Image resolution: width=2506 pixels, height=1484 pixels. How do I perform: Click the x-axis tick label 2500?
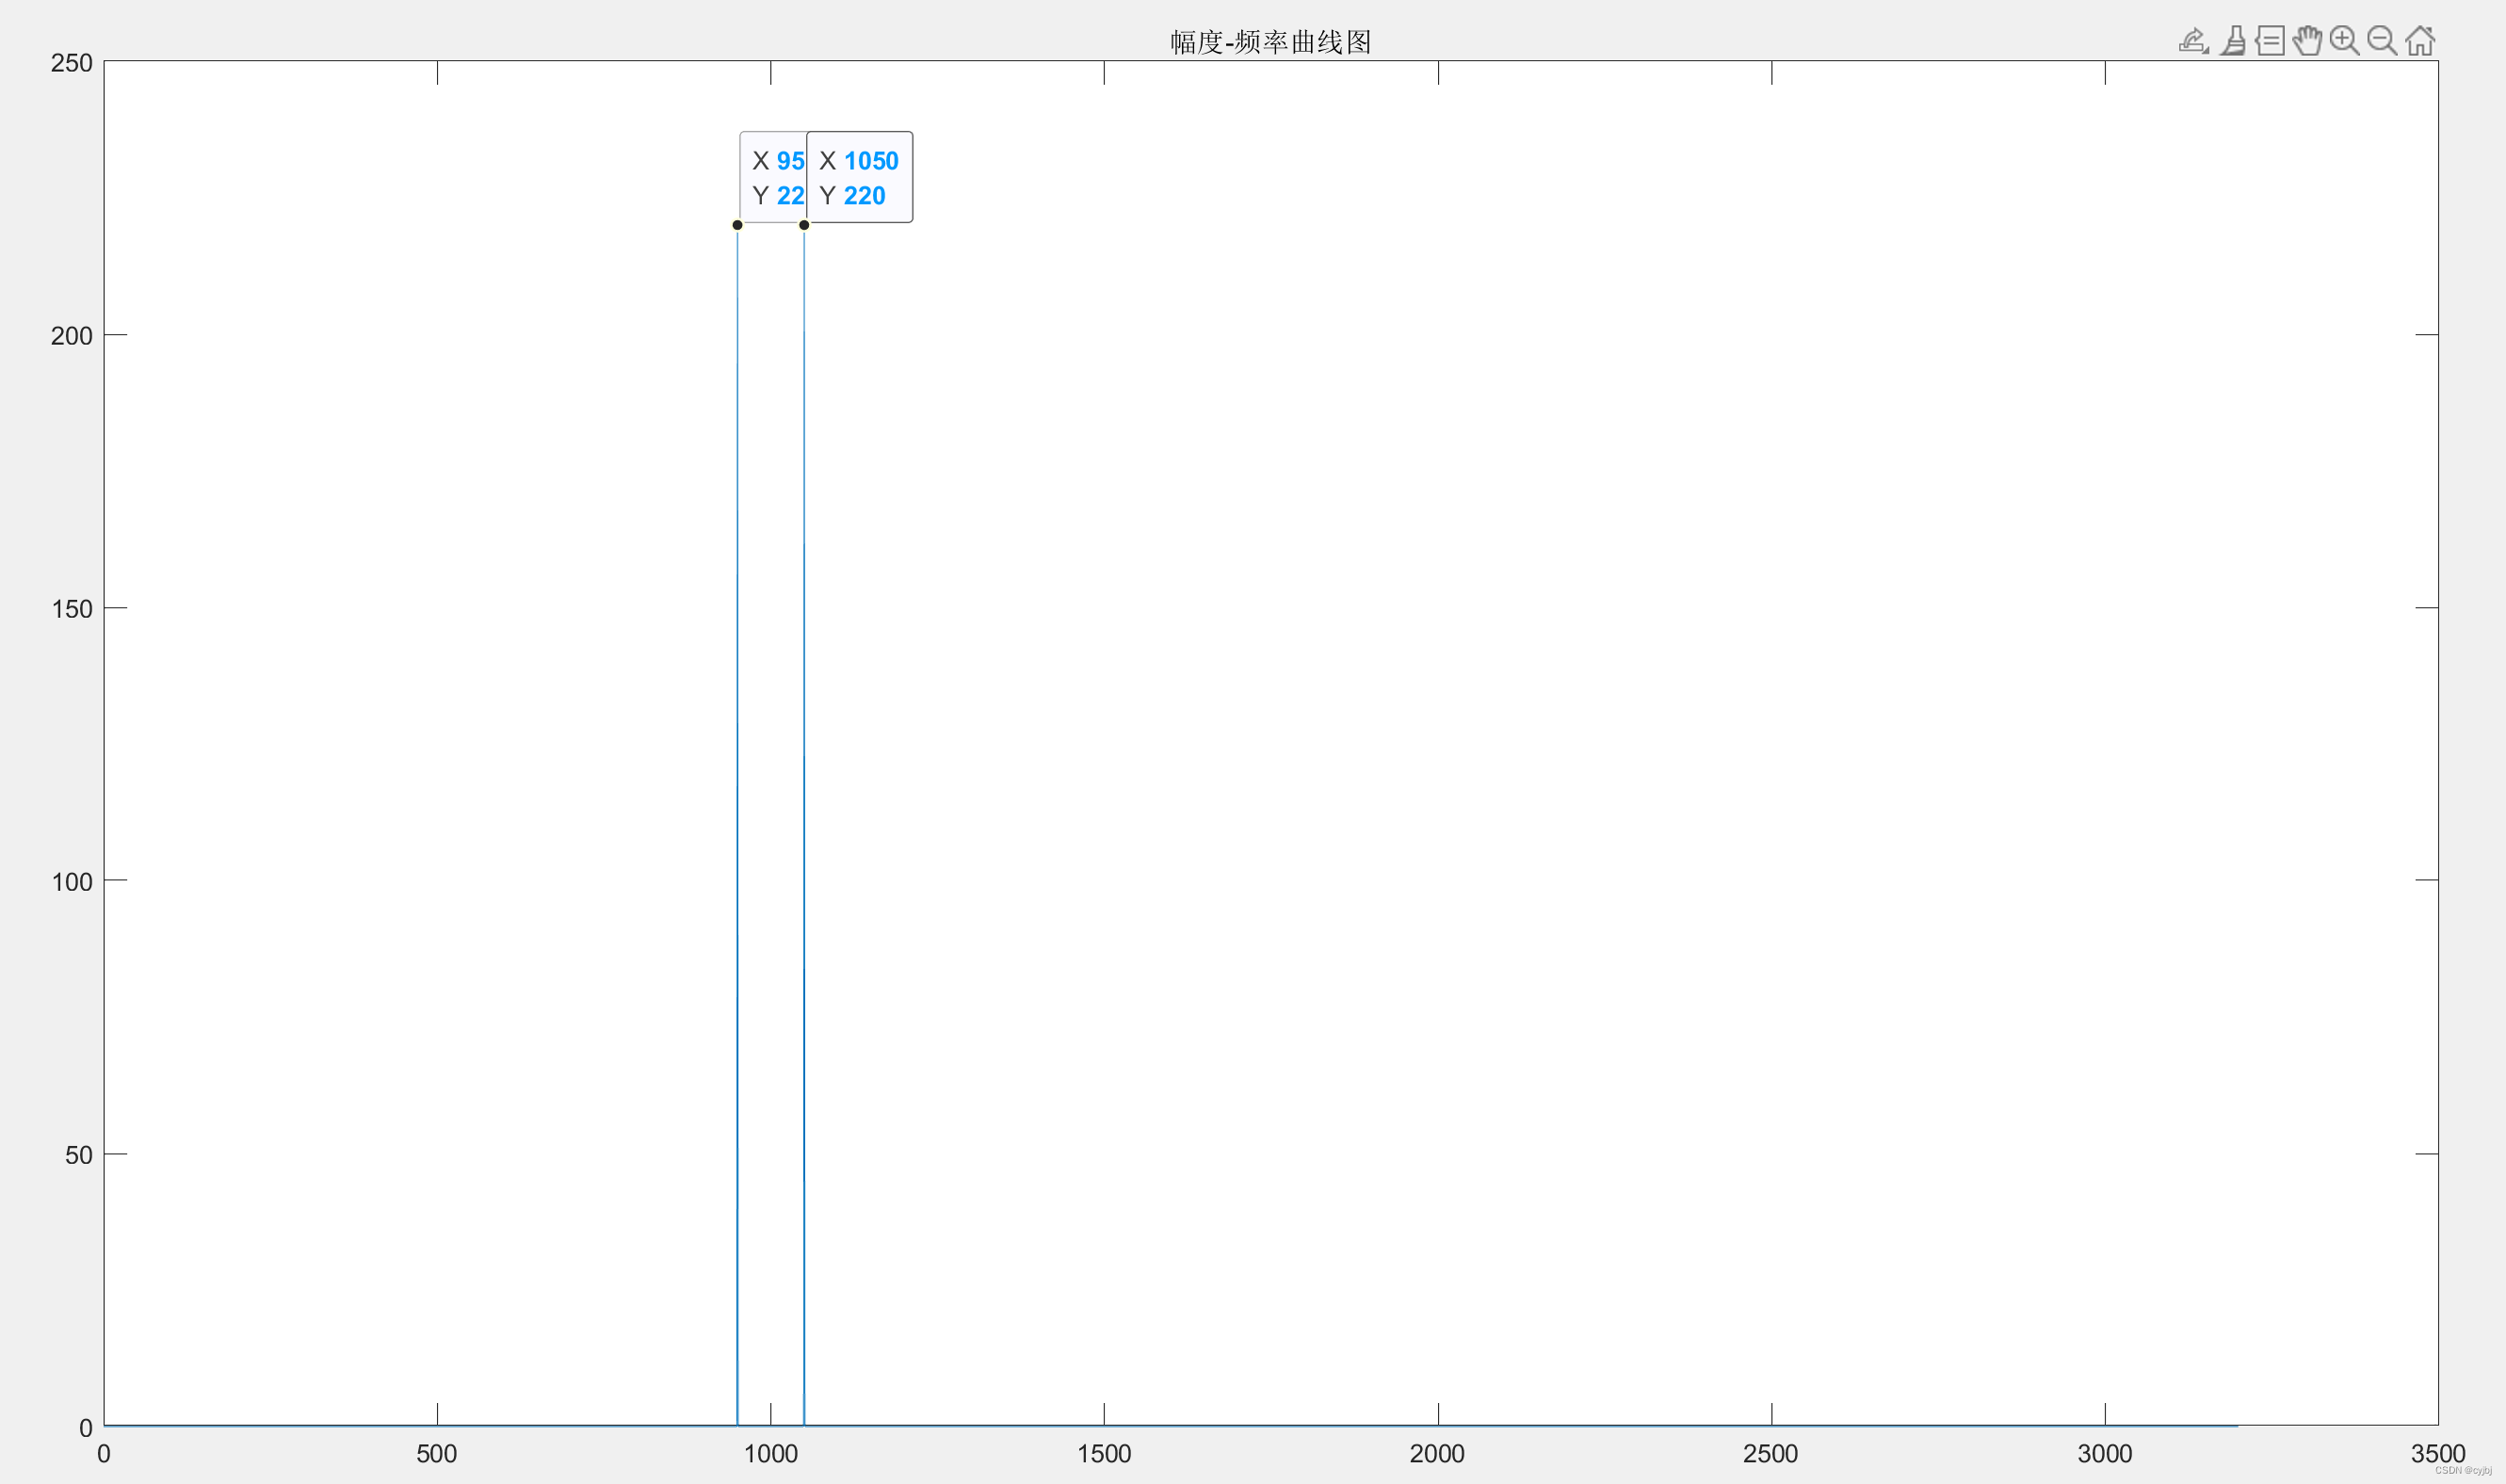coord(1770,1454)
